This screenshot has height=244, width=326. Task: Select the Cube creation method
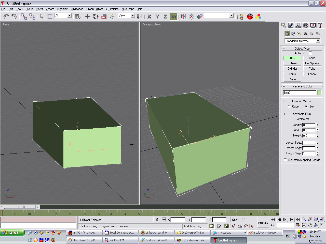click(289, 106)
